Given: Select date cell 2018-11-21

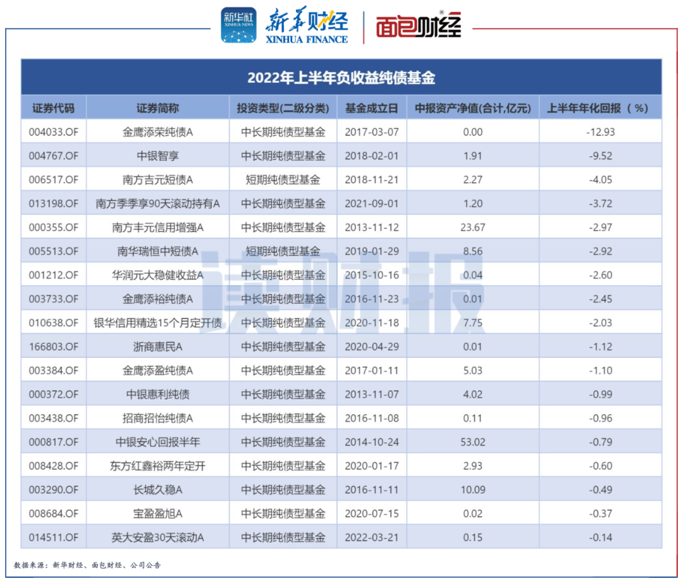Looking at the screenshot, I should [x=372, y=180].
